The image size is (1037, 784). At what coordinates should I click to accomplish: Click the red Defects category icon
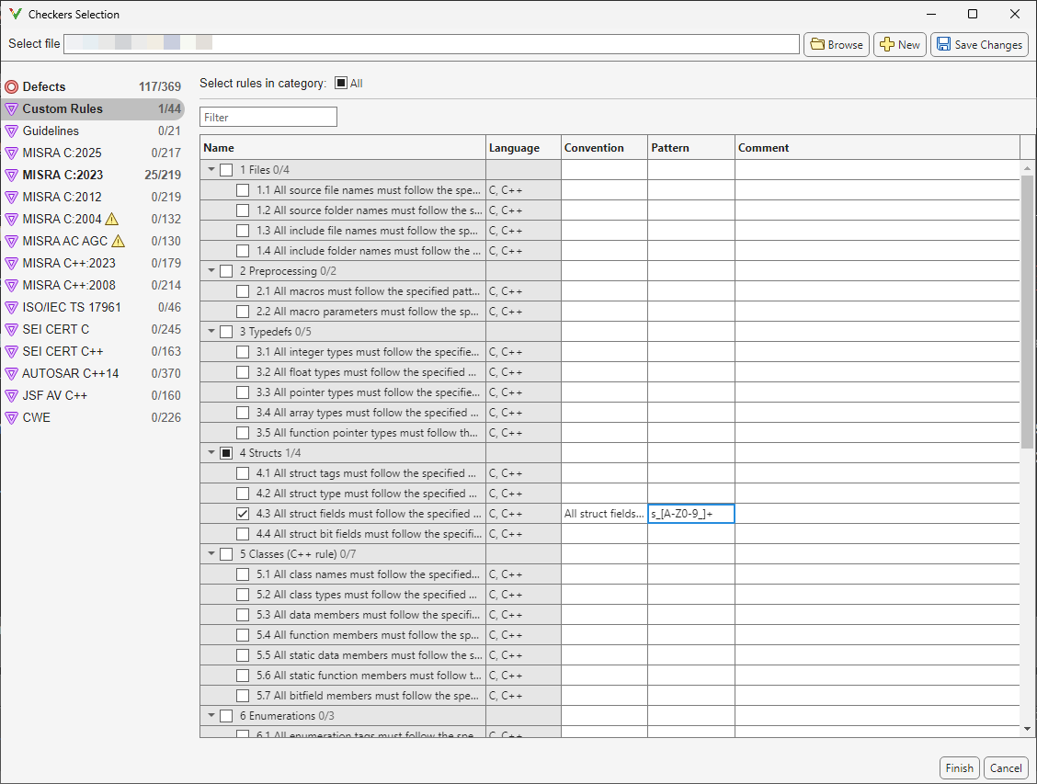[x=11, y=86]
